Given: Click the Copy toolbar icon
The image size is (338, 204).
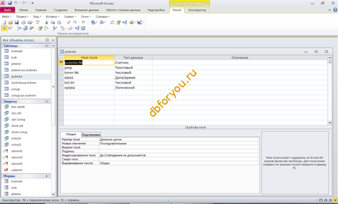Looking at the screenshot, I should tap(53, 22).
